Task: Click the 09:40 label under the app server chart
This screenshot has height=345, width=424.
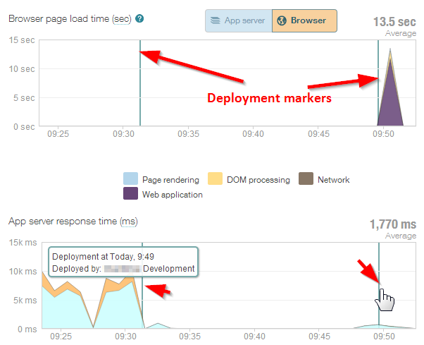Action: 254,337
